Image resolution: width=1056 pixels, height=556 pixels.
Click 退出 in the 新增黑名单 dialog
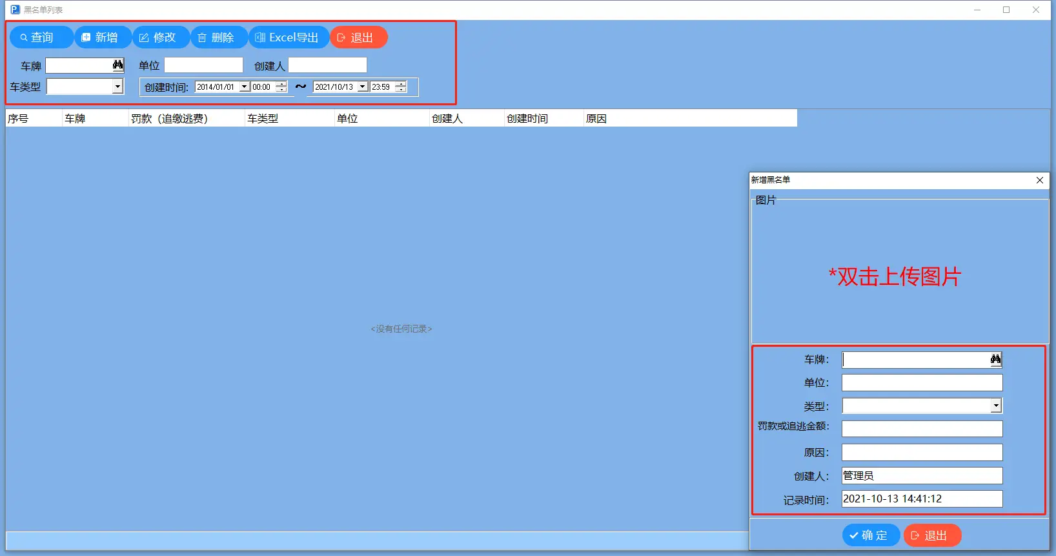tap(932, 535)
